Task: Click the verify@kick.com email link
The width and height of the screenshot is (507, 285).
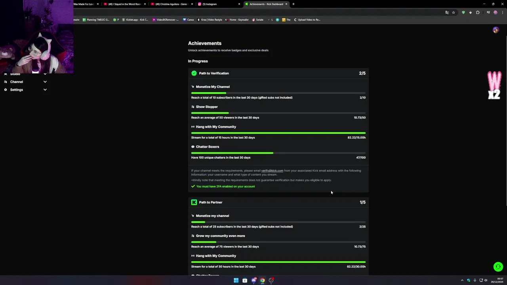Action: click(272, 171)
